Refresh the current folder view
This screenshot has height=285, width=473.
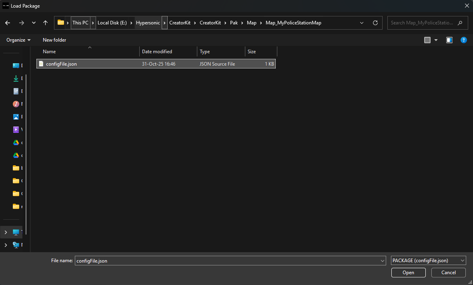point(375,23)
